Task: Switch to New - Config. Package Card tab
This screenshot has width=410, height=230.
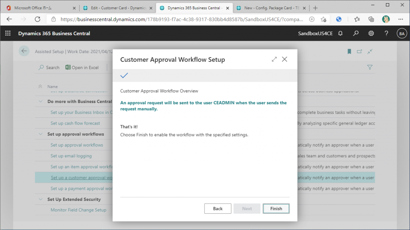Action: click(271, 8)
